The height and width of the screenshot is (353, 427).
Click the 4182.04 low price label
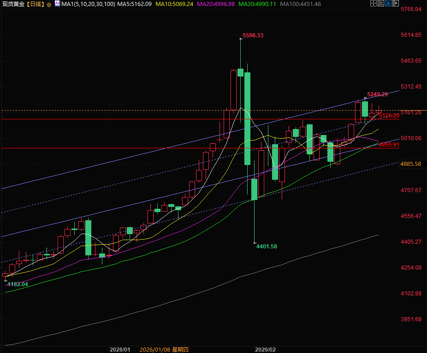pos(18,284)
